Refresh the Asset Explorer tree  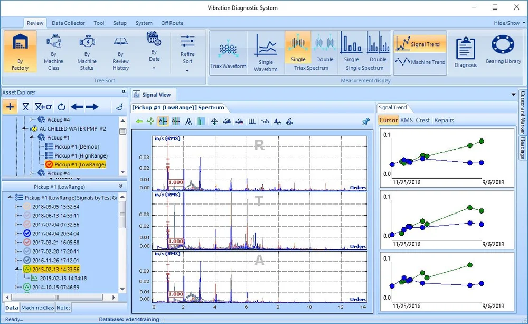tap(61, 107)
